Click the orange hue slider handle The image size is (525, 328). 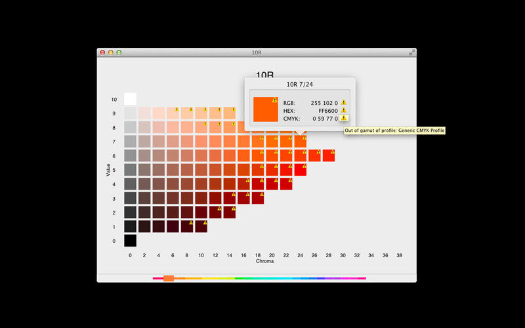pyautogui.click(x=169, y=278)
